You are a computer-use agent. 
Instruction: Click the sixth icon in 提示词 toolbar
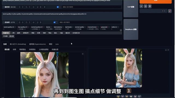(x=37, y=7)
